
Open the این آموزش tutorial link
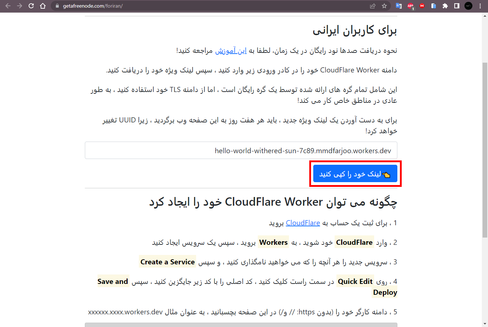(x=231, y=50)
